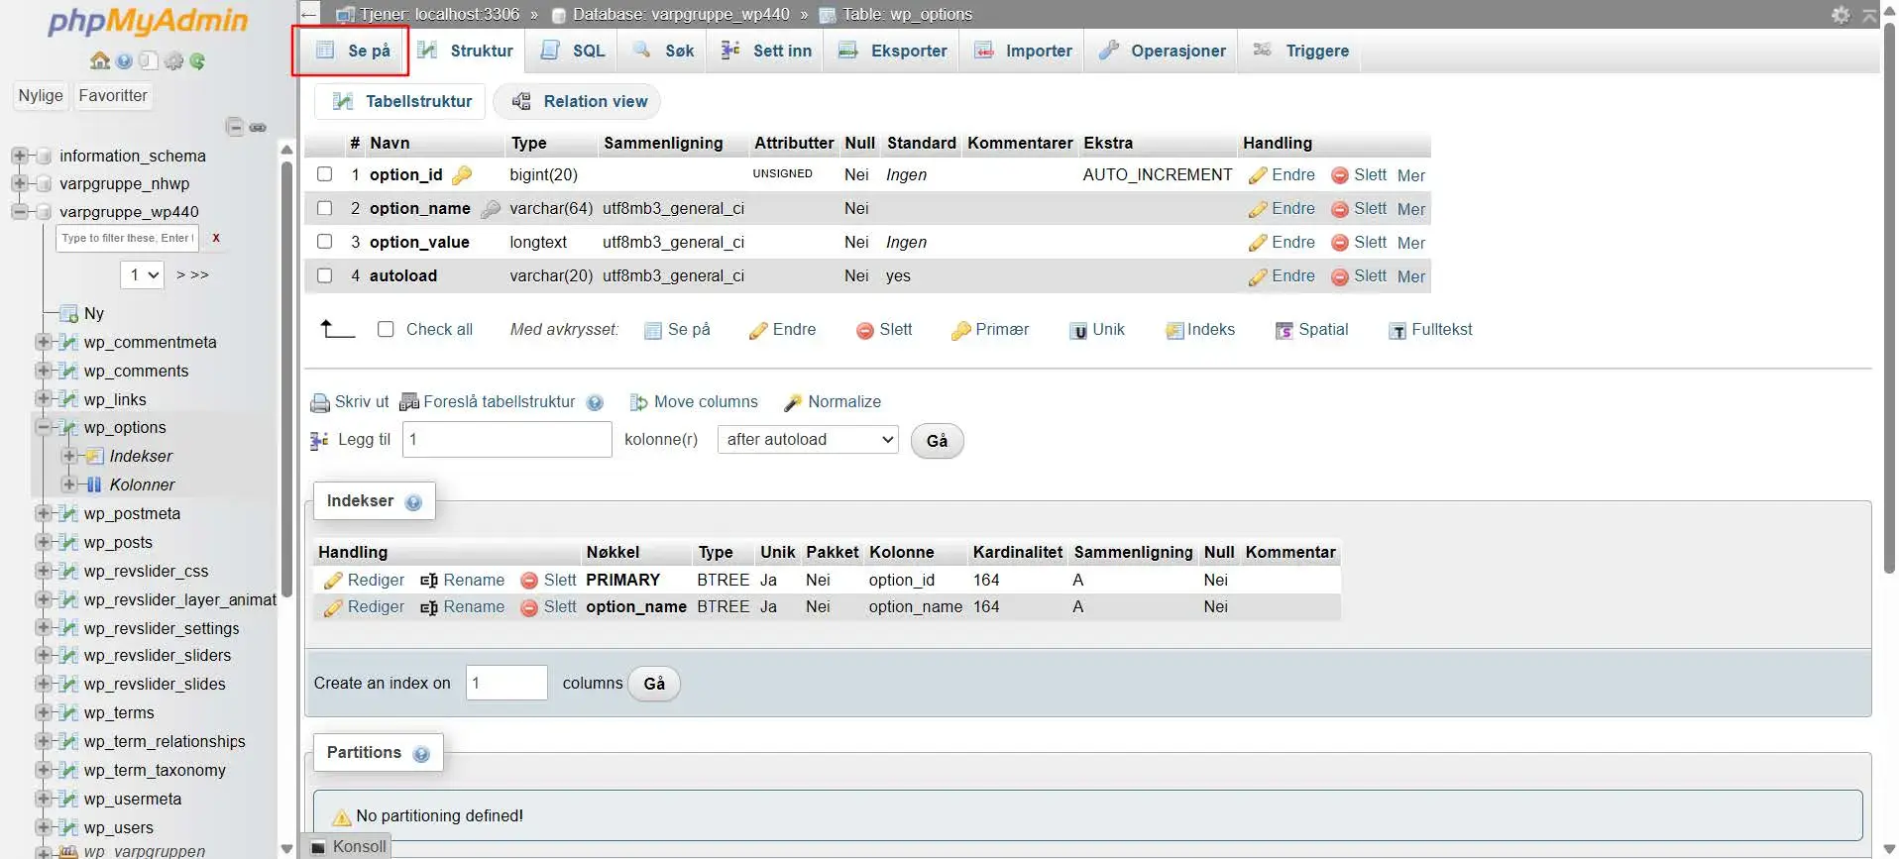Screen dimensions: 1899x859
Task: Click the wp_posts table icon in tree
Action: 68,542
